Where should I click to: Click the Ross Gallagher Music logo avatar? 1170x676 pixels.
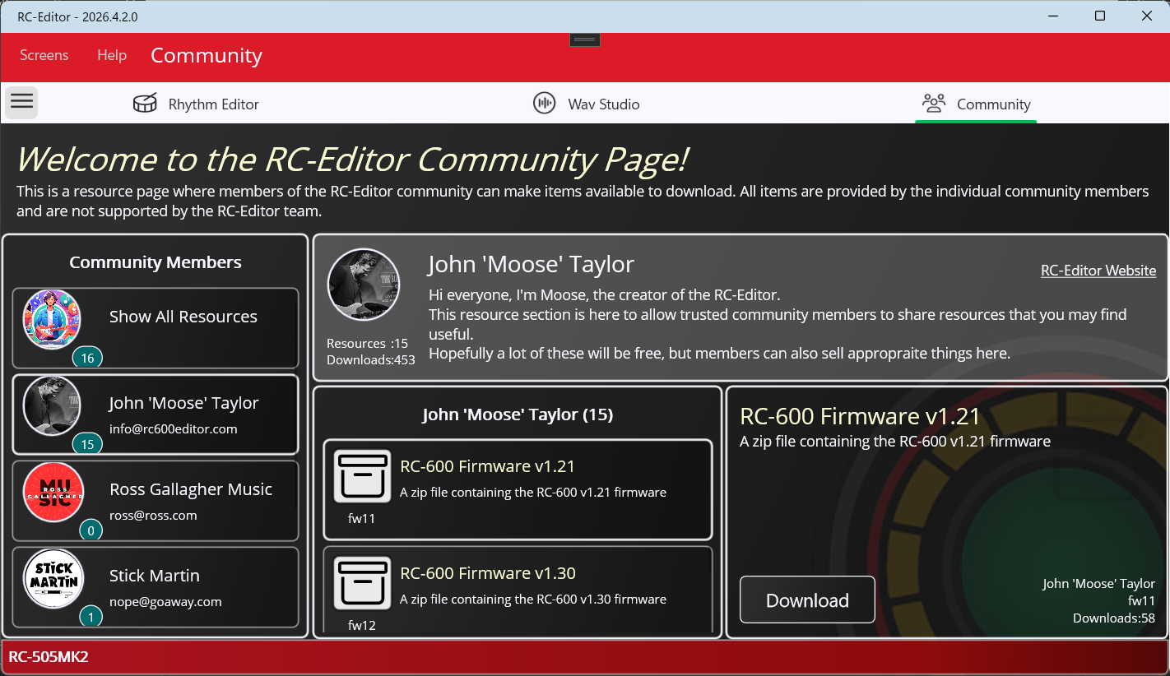coord(53,493)
